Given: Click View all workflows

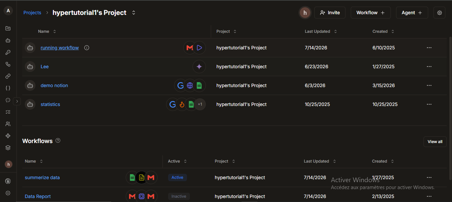Looking at the screenshot, I should pos(435,142).
